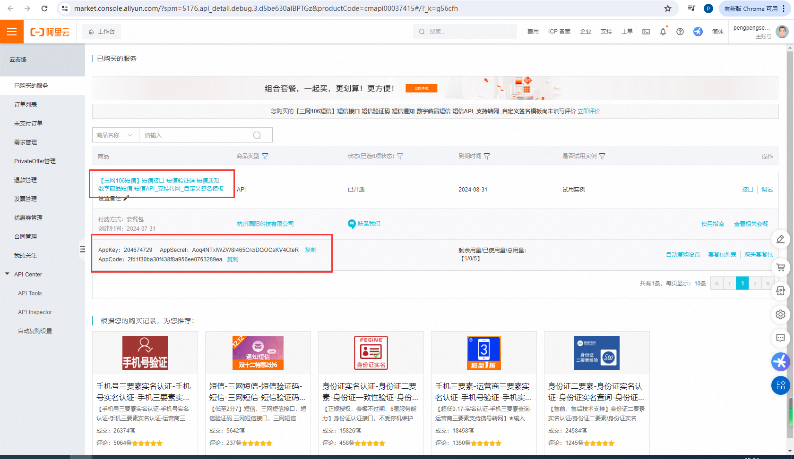Open 套餐包列表 link
Viewport: 794px width, 459px height.
[722, 255]
